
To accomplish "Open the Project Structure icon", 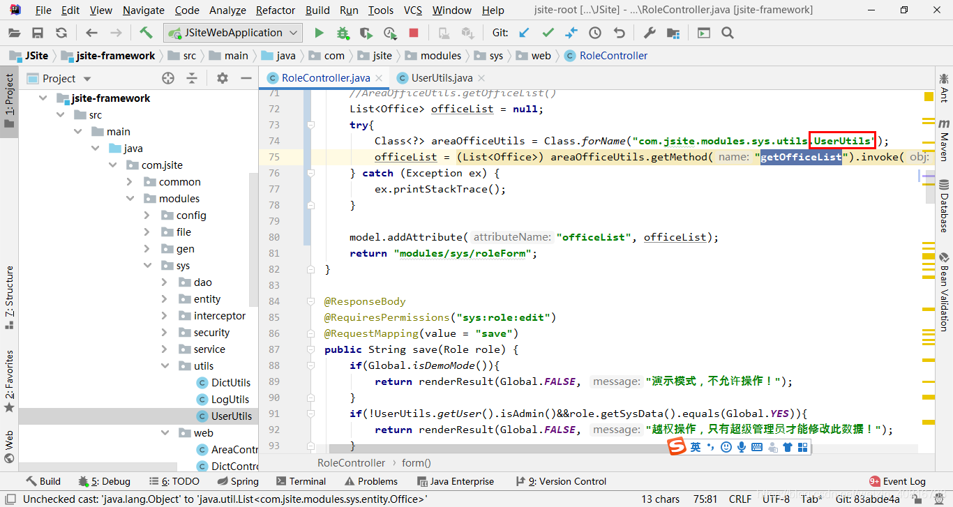I will (x=673, y=33).
